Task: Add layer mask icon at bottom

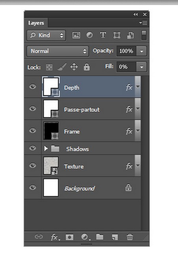Action: point(70,237)
